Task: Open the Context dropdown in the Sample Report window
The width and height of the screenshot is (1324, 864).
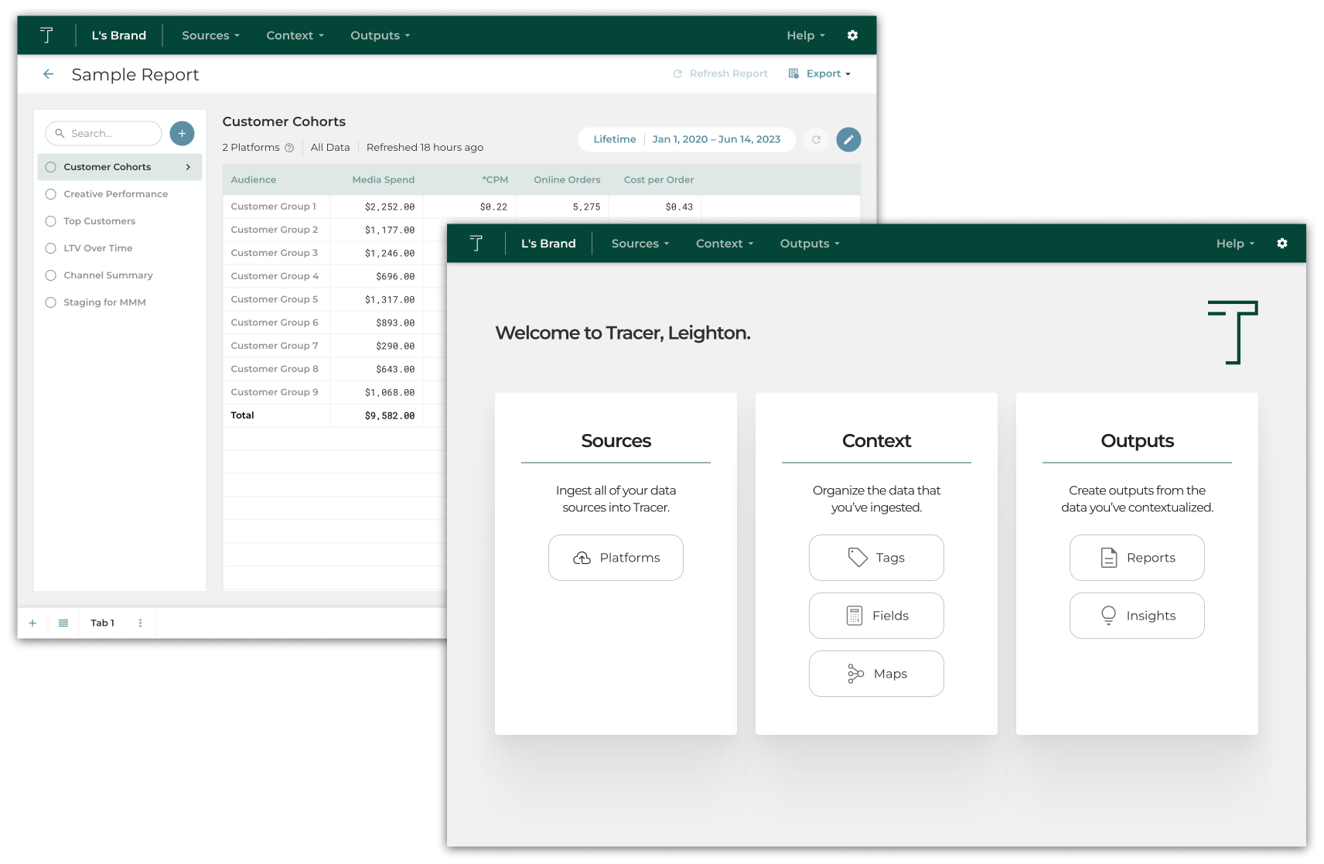Action: [x=295, y=36]
